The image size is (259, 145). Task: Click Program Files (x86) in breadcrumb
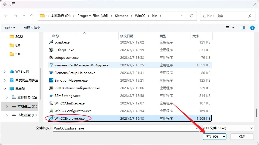pos(93,16)
